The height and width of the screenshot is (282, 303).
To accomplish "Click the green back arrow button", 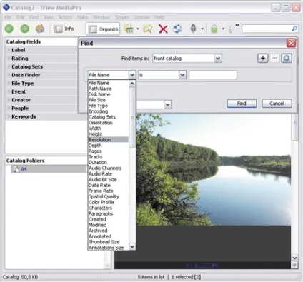I will [9, 29].
